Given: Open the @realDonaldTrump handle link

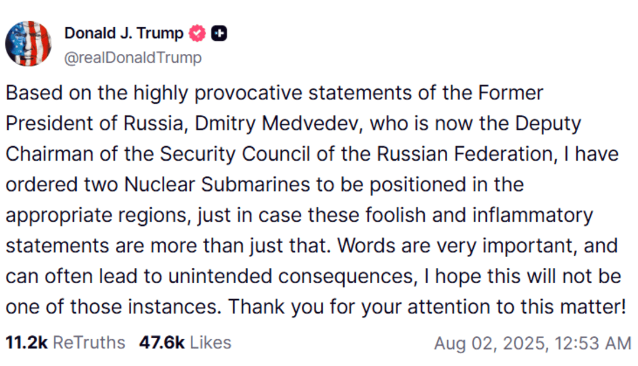Looking at the screenshot, I should pyautogui.click(x=132, y=57).
